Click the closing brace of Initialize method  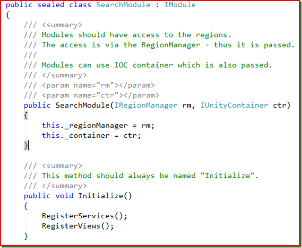26,236
